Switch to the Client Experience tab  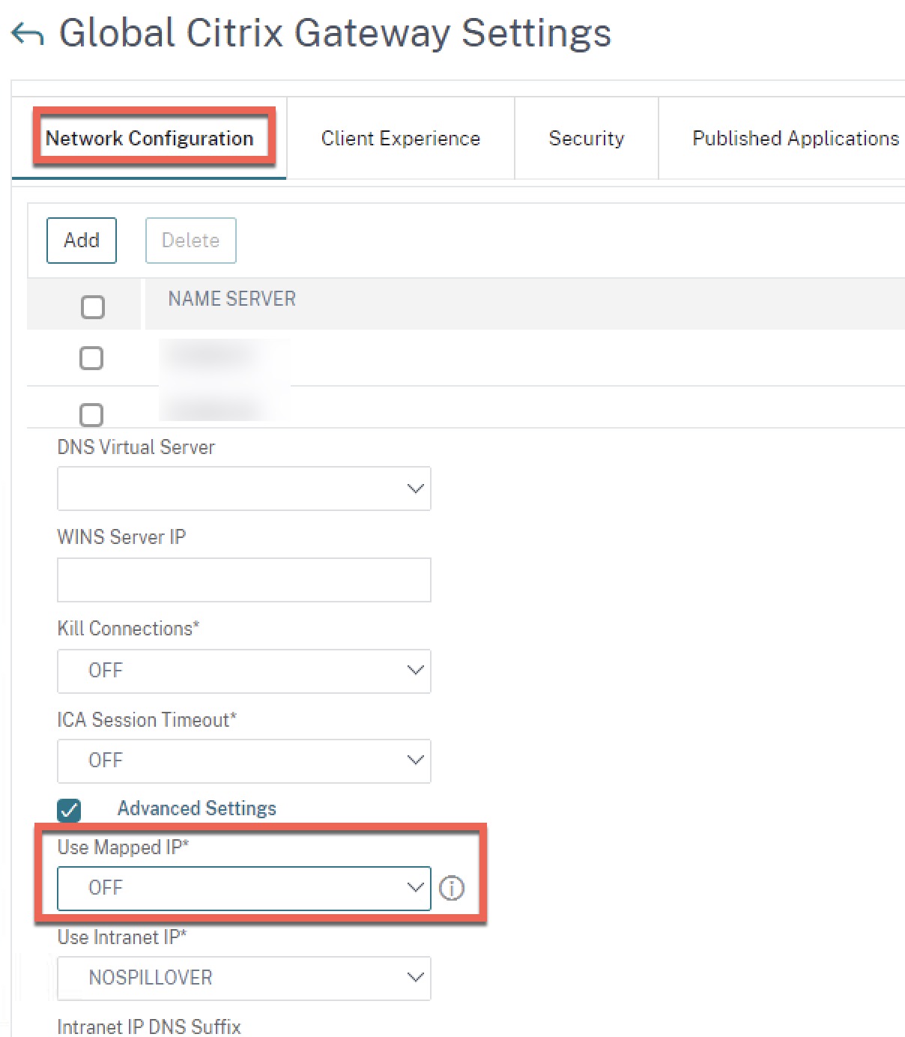400,138
